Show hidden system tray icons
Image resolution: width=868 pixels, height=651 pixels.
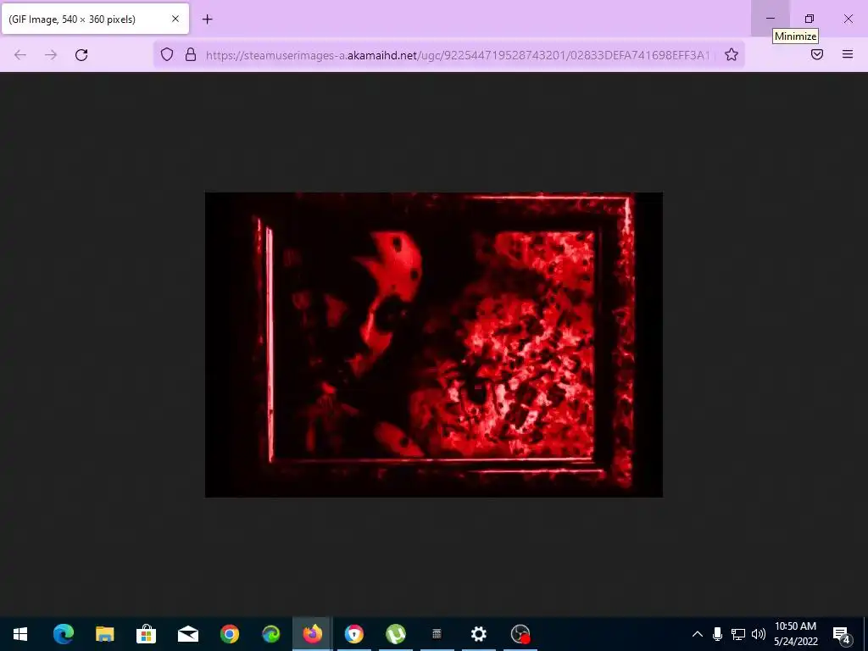click(x=698, y=634)
